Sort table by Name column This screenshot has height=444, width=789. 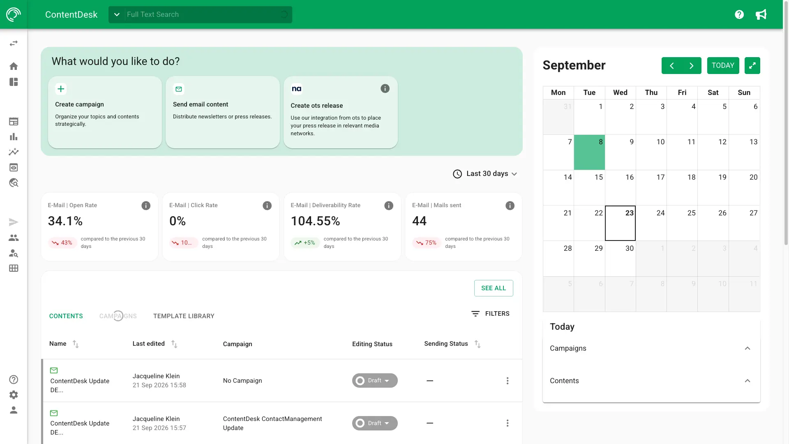[76, 344]
